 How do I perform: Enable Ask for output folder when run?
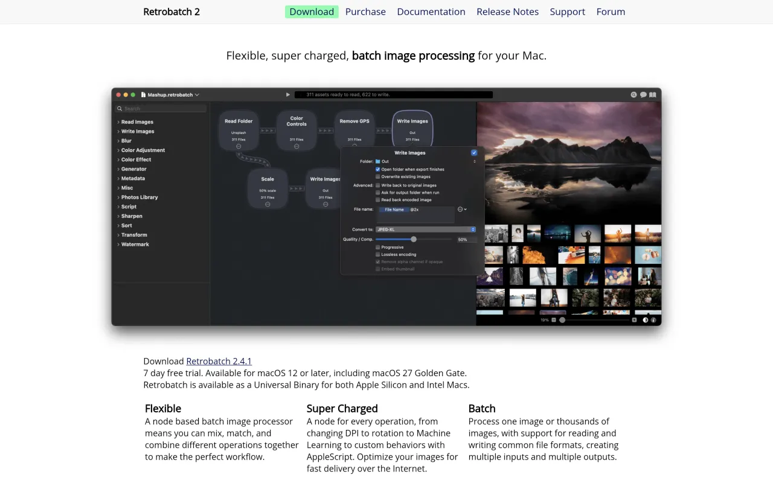(378, 193)
